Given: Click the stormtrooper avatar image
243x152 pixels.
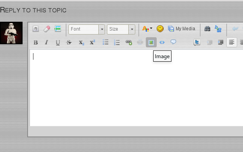Looking at the screenshot, I should tap(11, 33).
